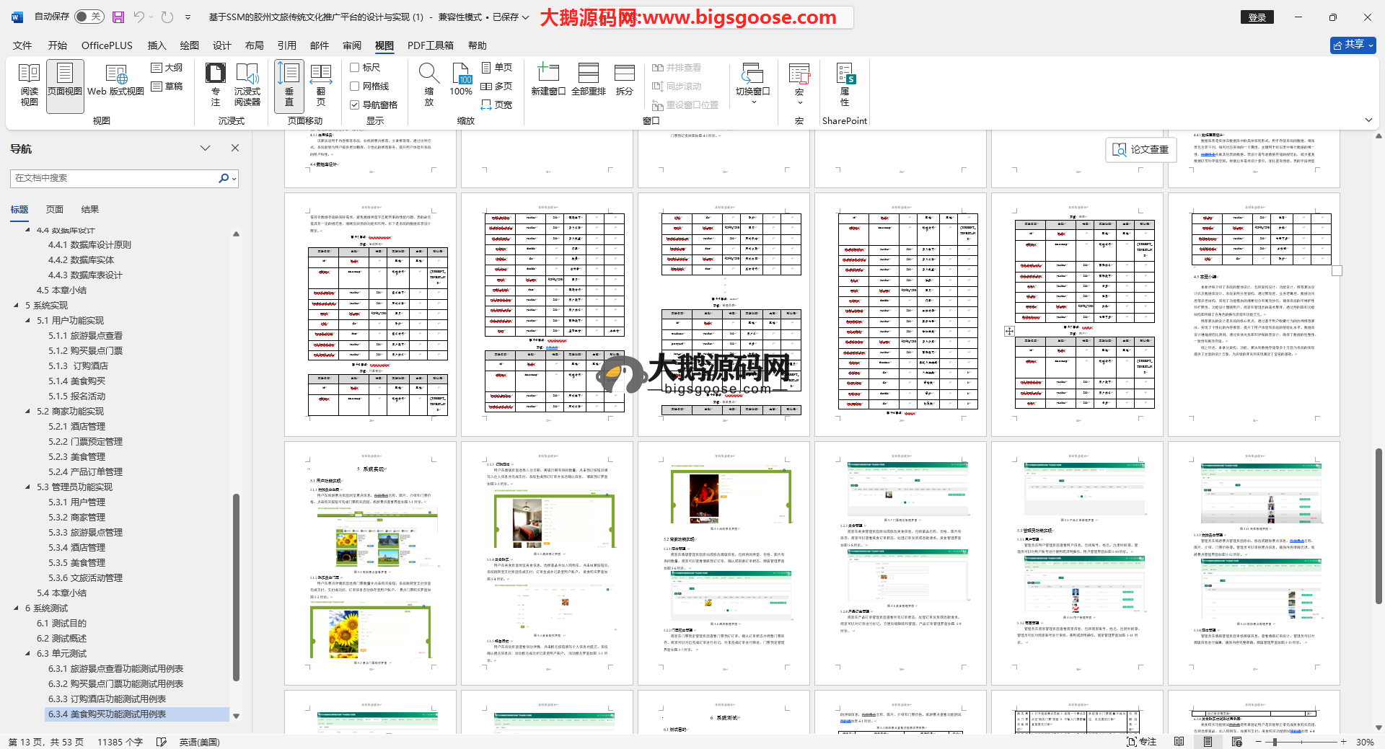Click the 论文查重 button
This screenshot has width=1385, height=749.
(x=1140, y=149)
